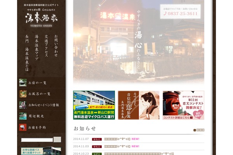Viewport: 233px width, 155px height.
Task: Open the 2014.10.23 news entry
Action: click(139, 154)
